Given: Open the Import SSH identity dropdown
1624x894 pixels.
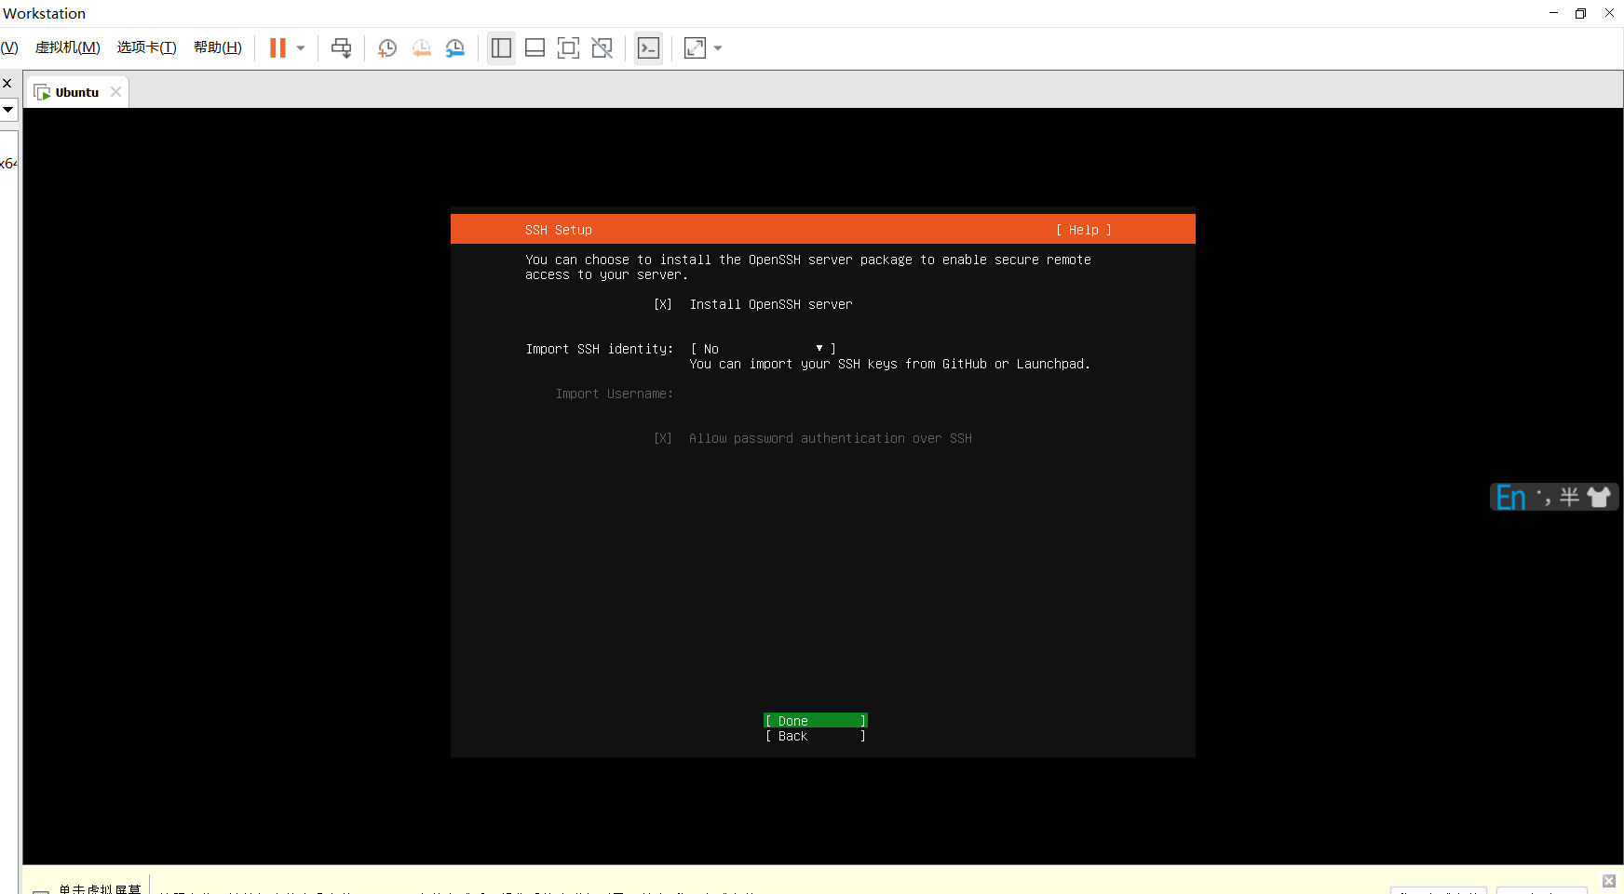Looking at the screenshot, I should [763, 349].
